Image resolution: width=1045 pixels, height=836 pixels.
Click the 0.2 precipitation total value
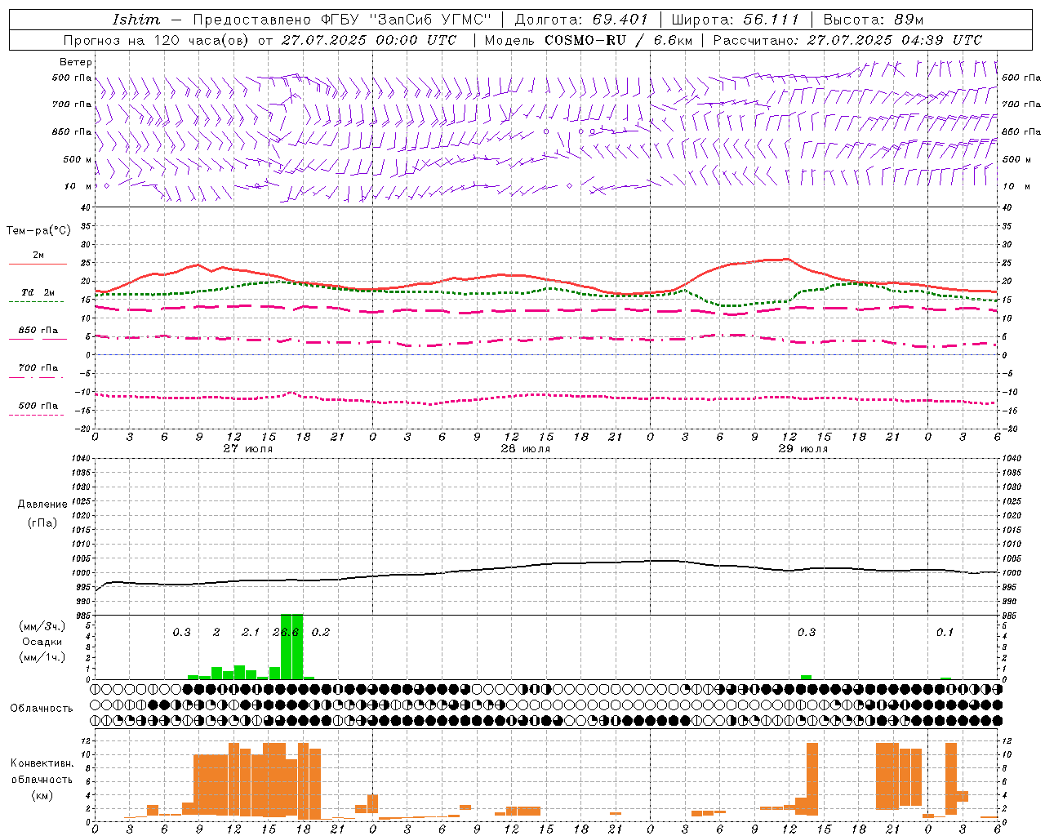point(321,632)
